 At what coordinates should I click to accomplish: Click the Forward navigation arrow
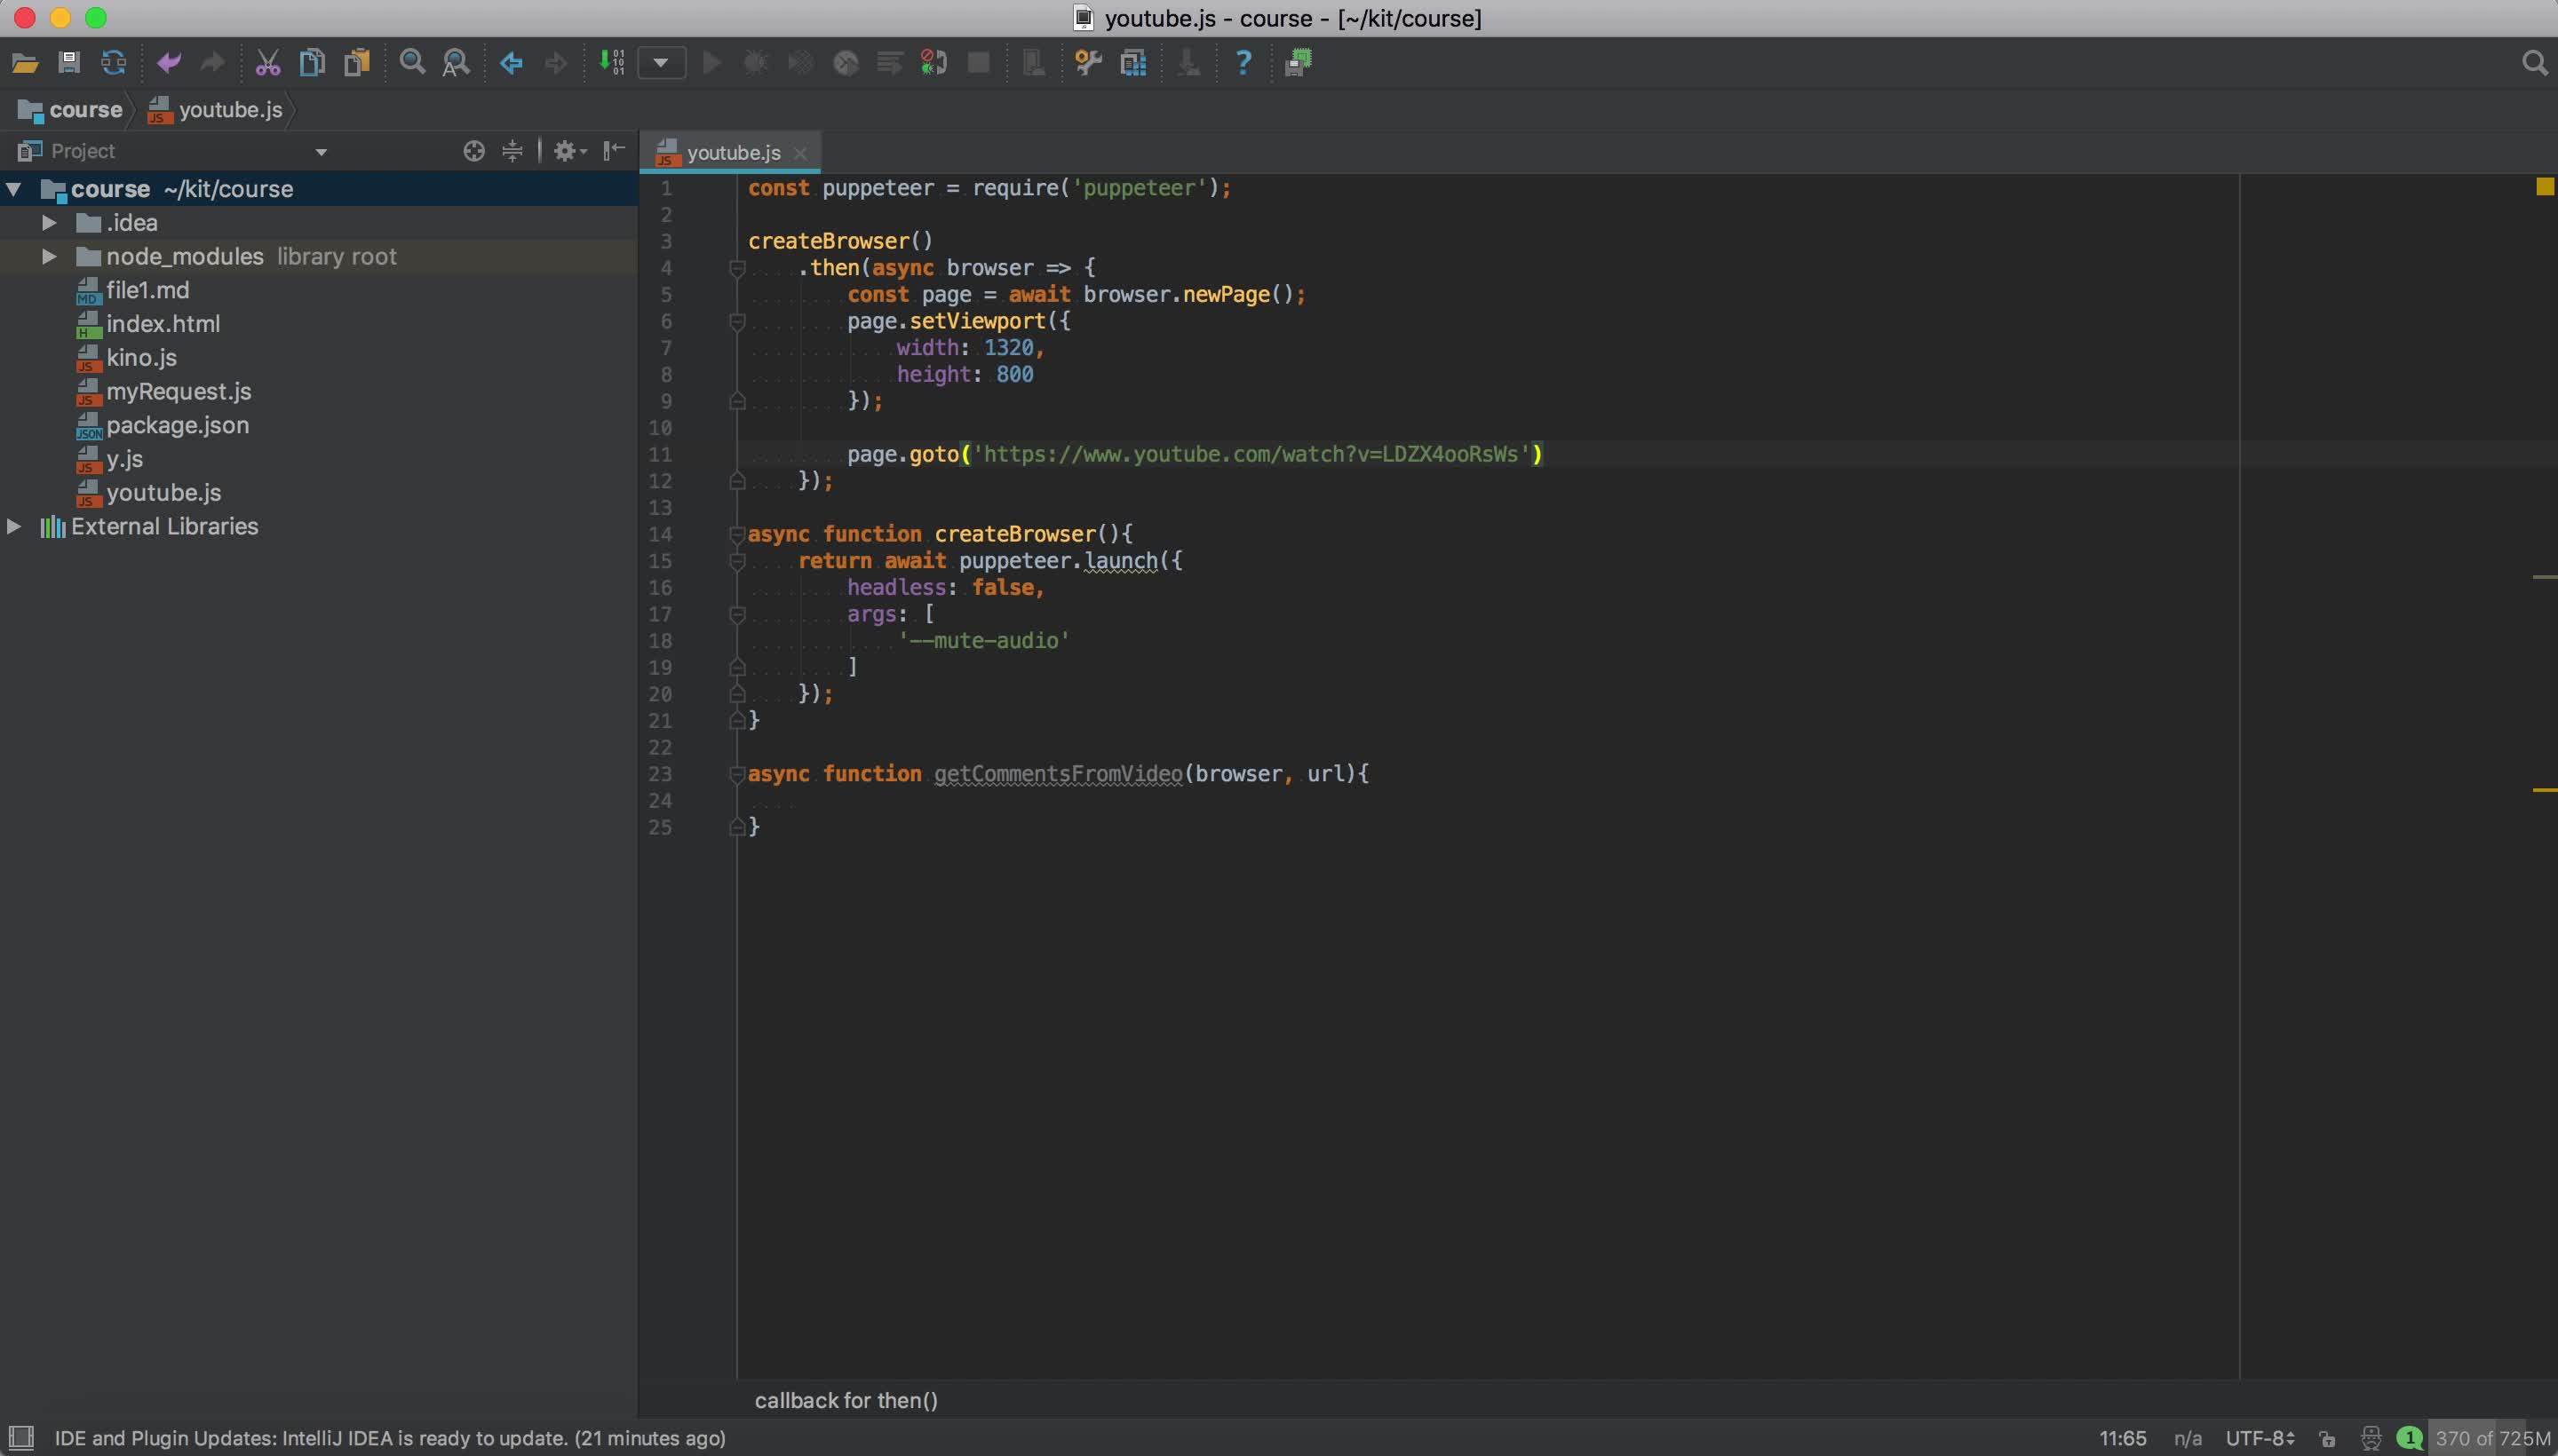(556, 64)
